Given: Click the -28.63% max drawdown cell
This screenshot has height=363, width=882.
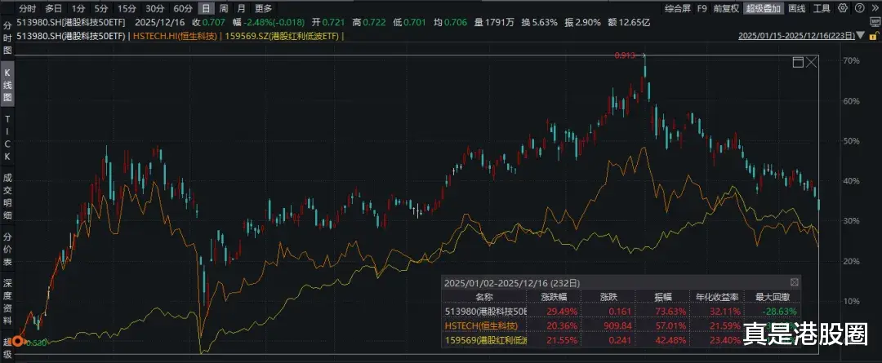Looking at the screenshot, I should 780,312.
